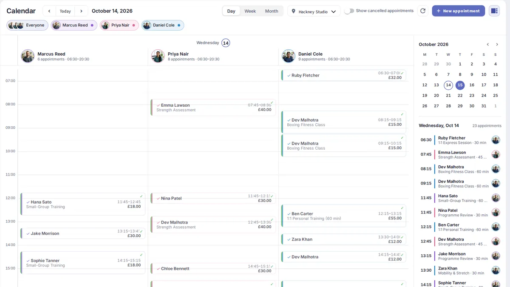Go to previous month in mini calendar
This screenshot has height=287, width=510.
(x=488, y=44)
